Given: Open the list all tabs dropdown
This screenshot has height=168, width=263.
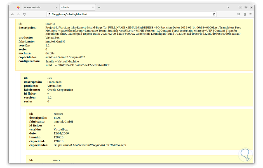Looking at the screenshot, I should point(228,7).
